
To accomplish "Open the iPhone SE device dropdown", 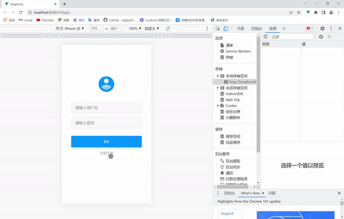I will click(x=69, y=29).
